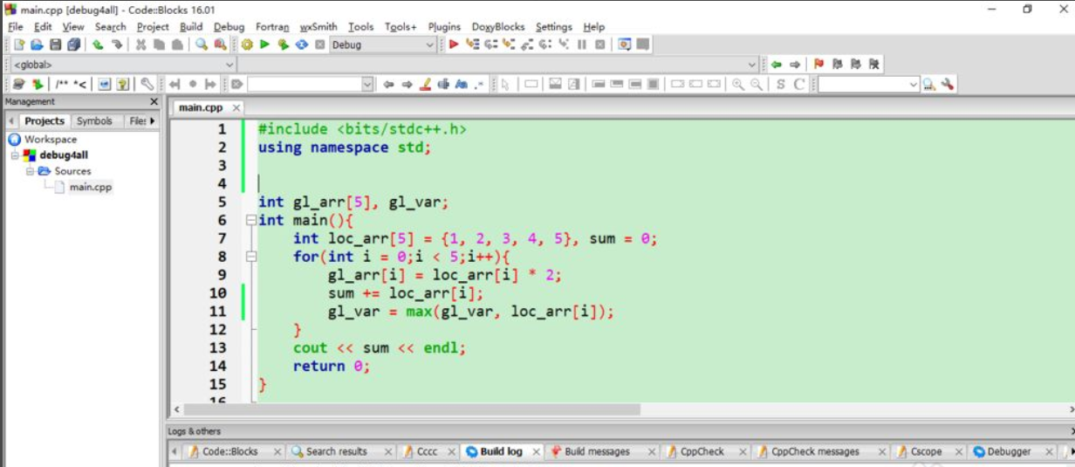The height and width of the screenshot is (467, 1075).
Task: Click the Zoom in magnifier icon
Action: (x=738, y=85)
